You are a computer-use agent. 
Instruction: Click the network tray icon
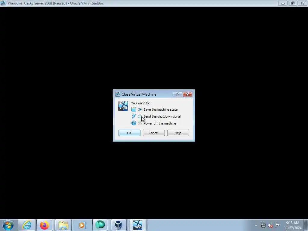[x=263, y=226]
